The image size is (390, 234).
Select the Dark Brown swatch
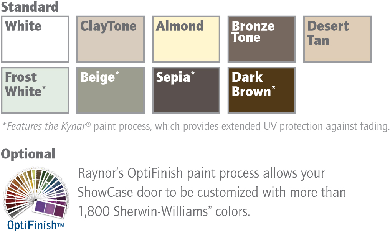coord(262,90)
